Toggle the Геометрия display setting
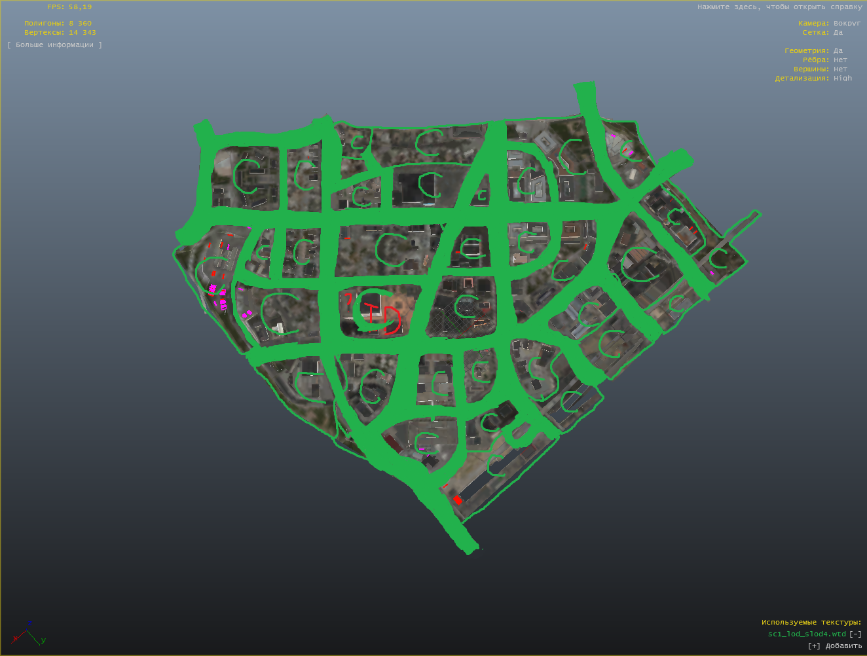Image resolution: width=867 pixels, height=656 pixels. coord(838,50)
